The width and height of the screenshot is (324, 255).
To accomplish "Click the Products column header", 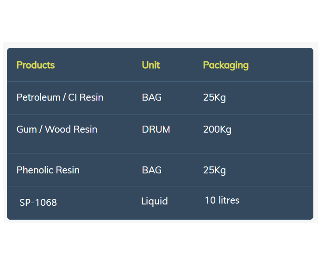I will pos(36,65).
